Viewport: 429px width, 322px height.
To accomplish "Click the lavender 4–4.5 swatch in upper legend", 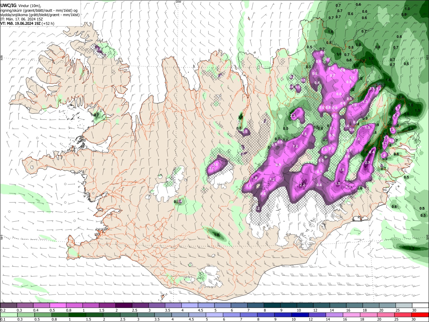I will [190, 305].
